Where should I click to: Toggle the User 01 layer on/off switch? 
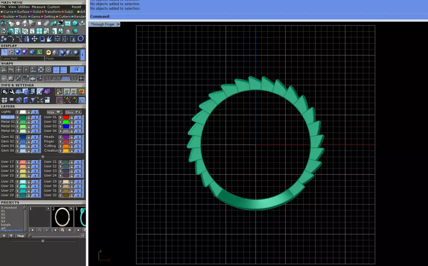point(78,117)
